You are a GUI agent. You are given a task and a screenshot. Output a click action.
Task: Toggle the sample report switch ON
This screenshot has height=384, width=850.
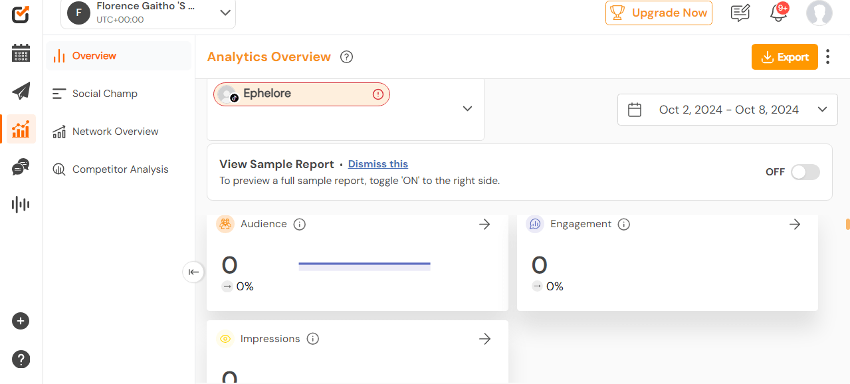(x=805, y=172)
